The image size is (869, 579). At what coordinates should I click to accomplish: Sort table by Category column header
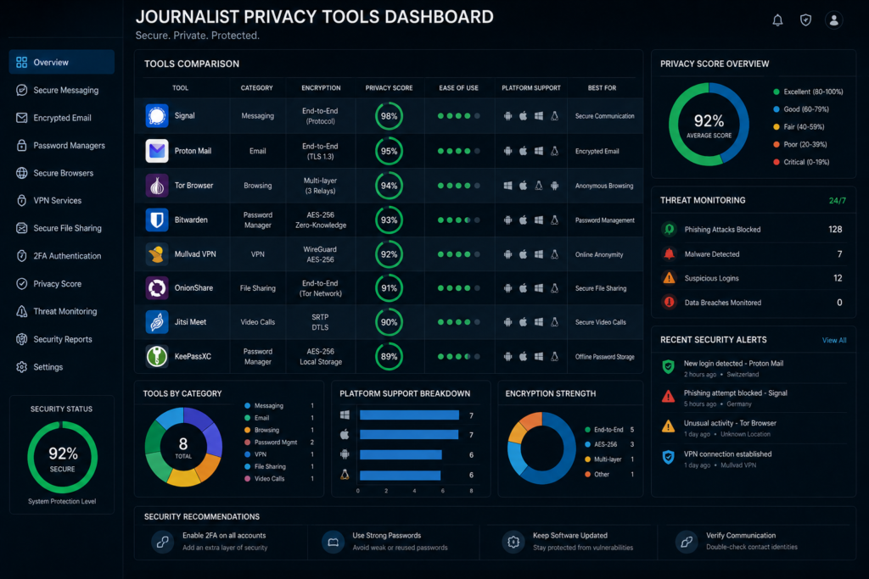[x=256, y=88]
